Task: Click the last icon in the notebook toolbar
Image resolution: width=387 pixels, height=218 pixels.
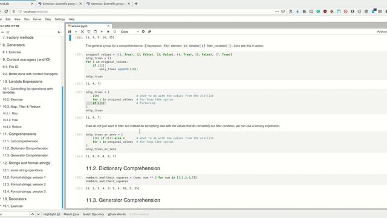Action: click(x=149, y=31)
